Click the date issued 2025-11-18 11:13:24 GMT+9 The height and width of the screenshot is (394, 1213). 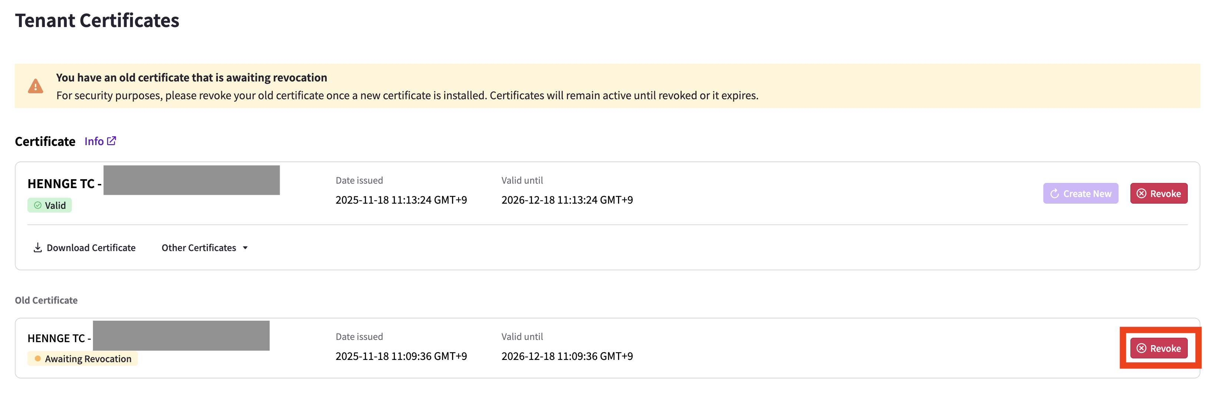coord(401,200)
